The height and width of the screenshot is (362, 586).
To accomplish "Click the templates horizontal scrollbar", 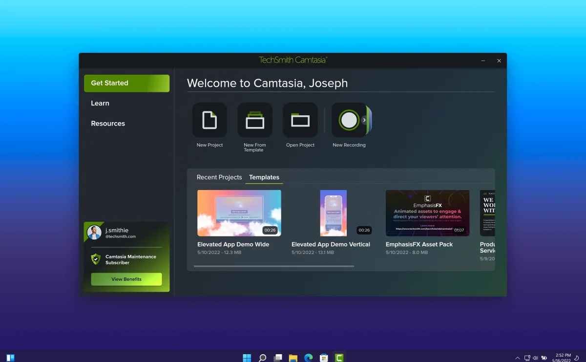I will click(x=273, y=266).
